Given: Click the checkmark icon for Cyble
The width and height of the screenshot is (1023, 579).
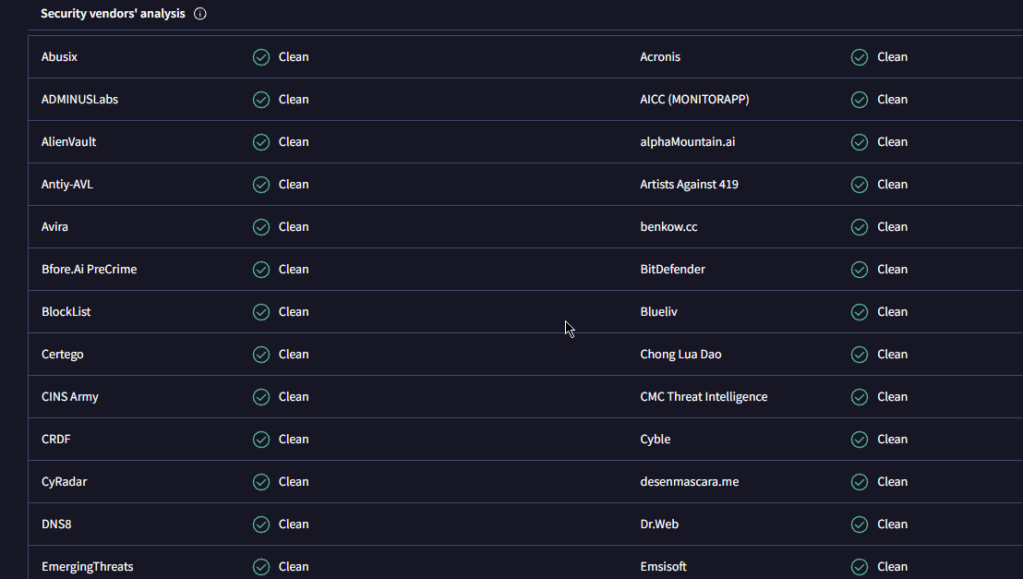Looking at the screenshot, I should (x=860, y=440).
